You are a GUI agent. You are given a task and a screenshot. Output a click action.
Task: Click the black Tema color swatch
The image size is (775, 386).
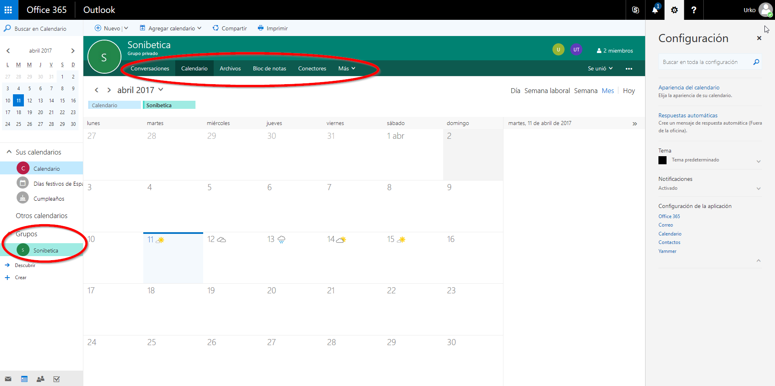[662, 160]
